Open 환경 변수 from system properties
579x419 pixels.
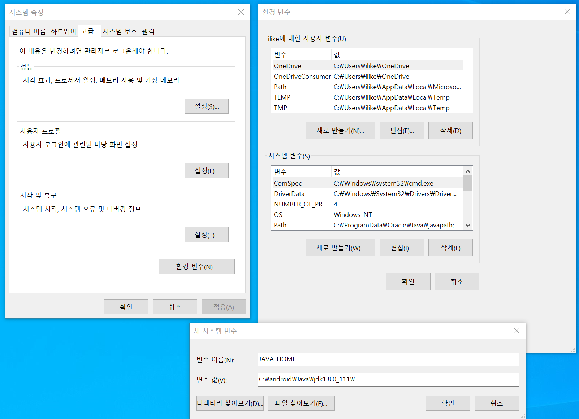(196, 266)
